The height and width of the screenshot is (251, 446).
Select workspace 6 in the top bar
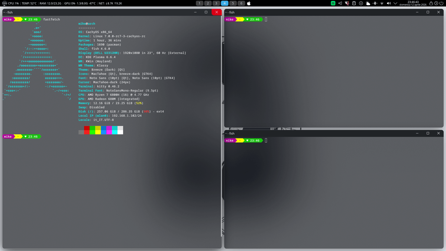tap(241, 3)
